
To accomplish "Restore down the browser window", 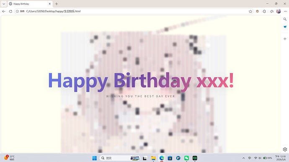I will pos(276,4).
